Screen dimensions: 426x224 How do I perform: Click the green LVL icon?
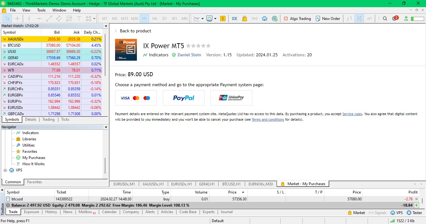406,19
